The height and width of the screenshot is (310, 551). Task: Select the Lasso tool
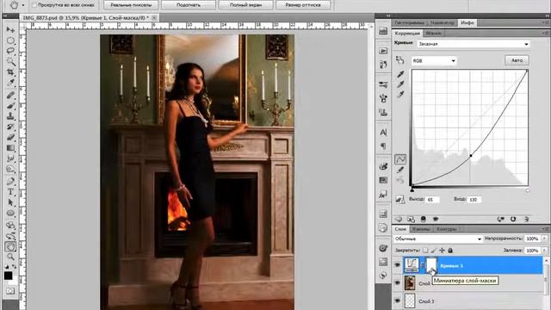10,51
